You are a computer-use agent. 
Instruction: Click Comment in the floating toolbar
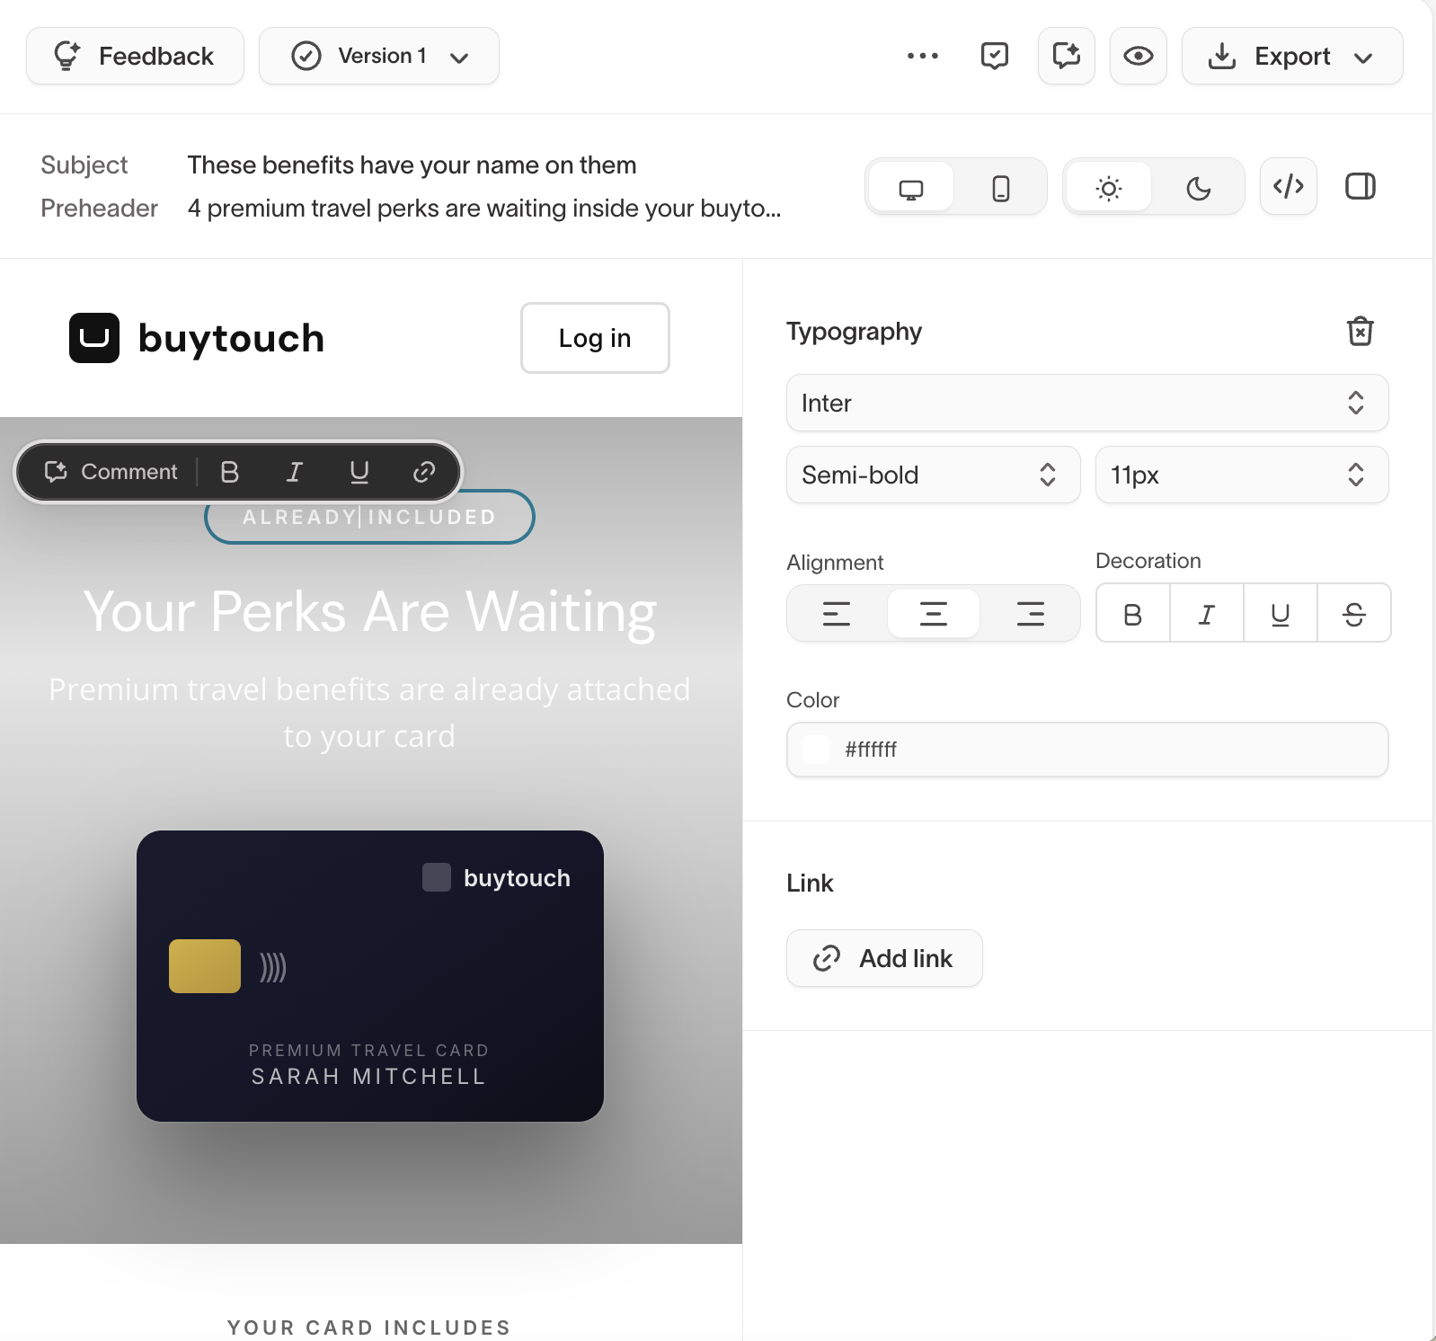(x=111, y=472)
